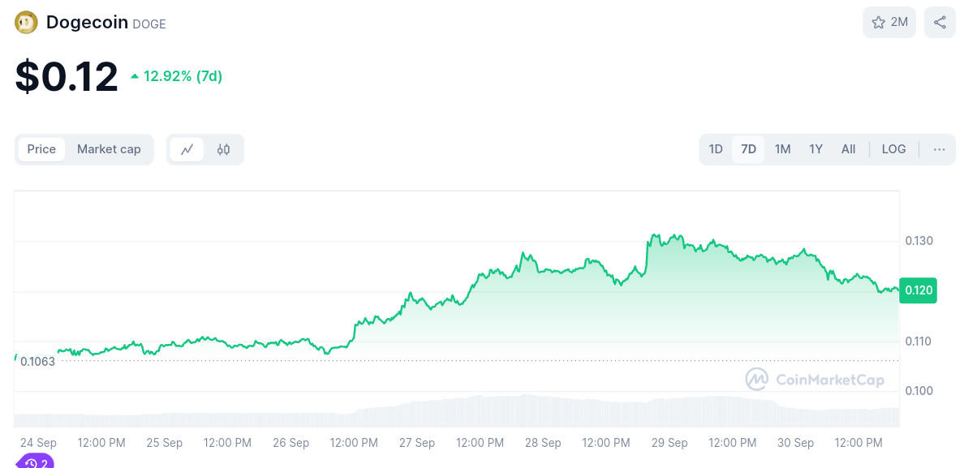
Task: Click the Dogecoin logo icon
Action: pos(26,22)
